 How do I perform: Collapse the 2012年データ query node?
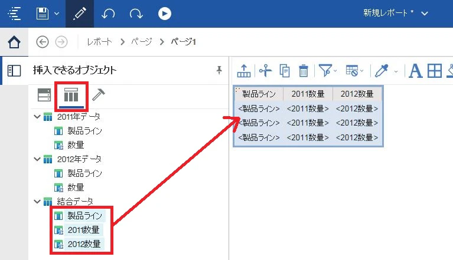37,159
